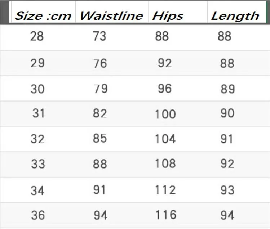Click the Length column header
Viewport: 270px width, 229px height.
pyautogui.click(x=237, y=12)
